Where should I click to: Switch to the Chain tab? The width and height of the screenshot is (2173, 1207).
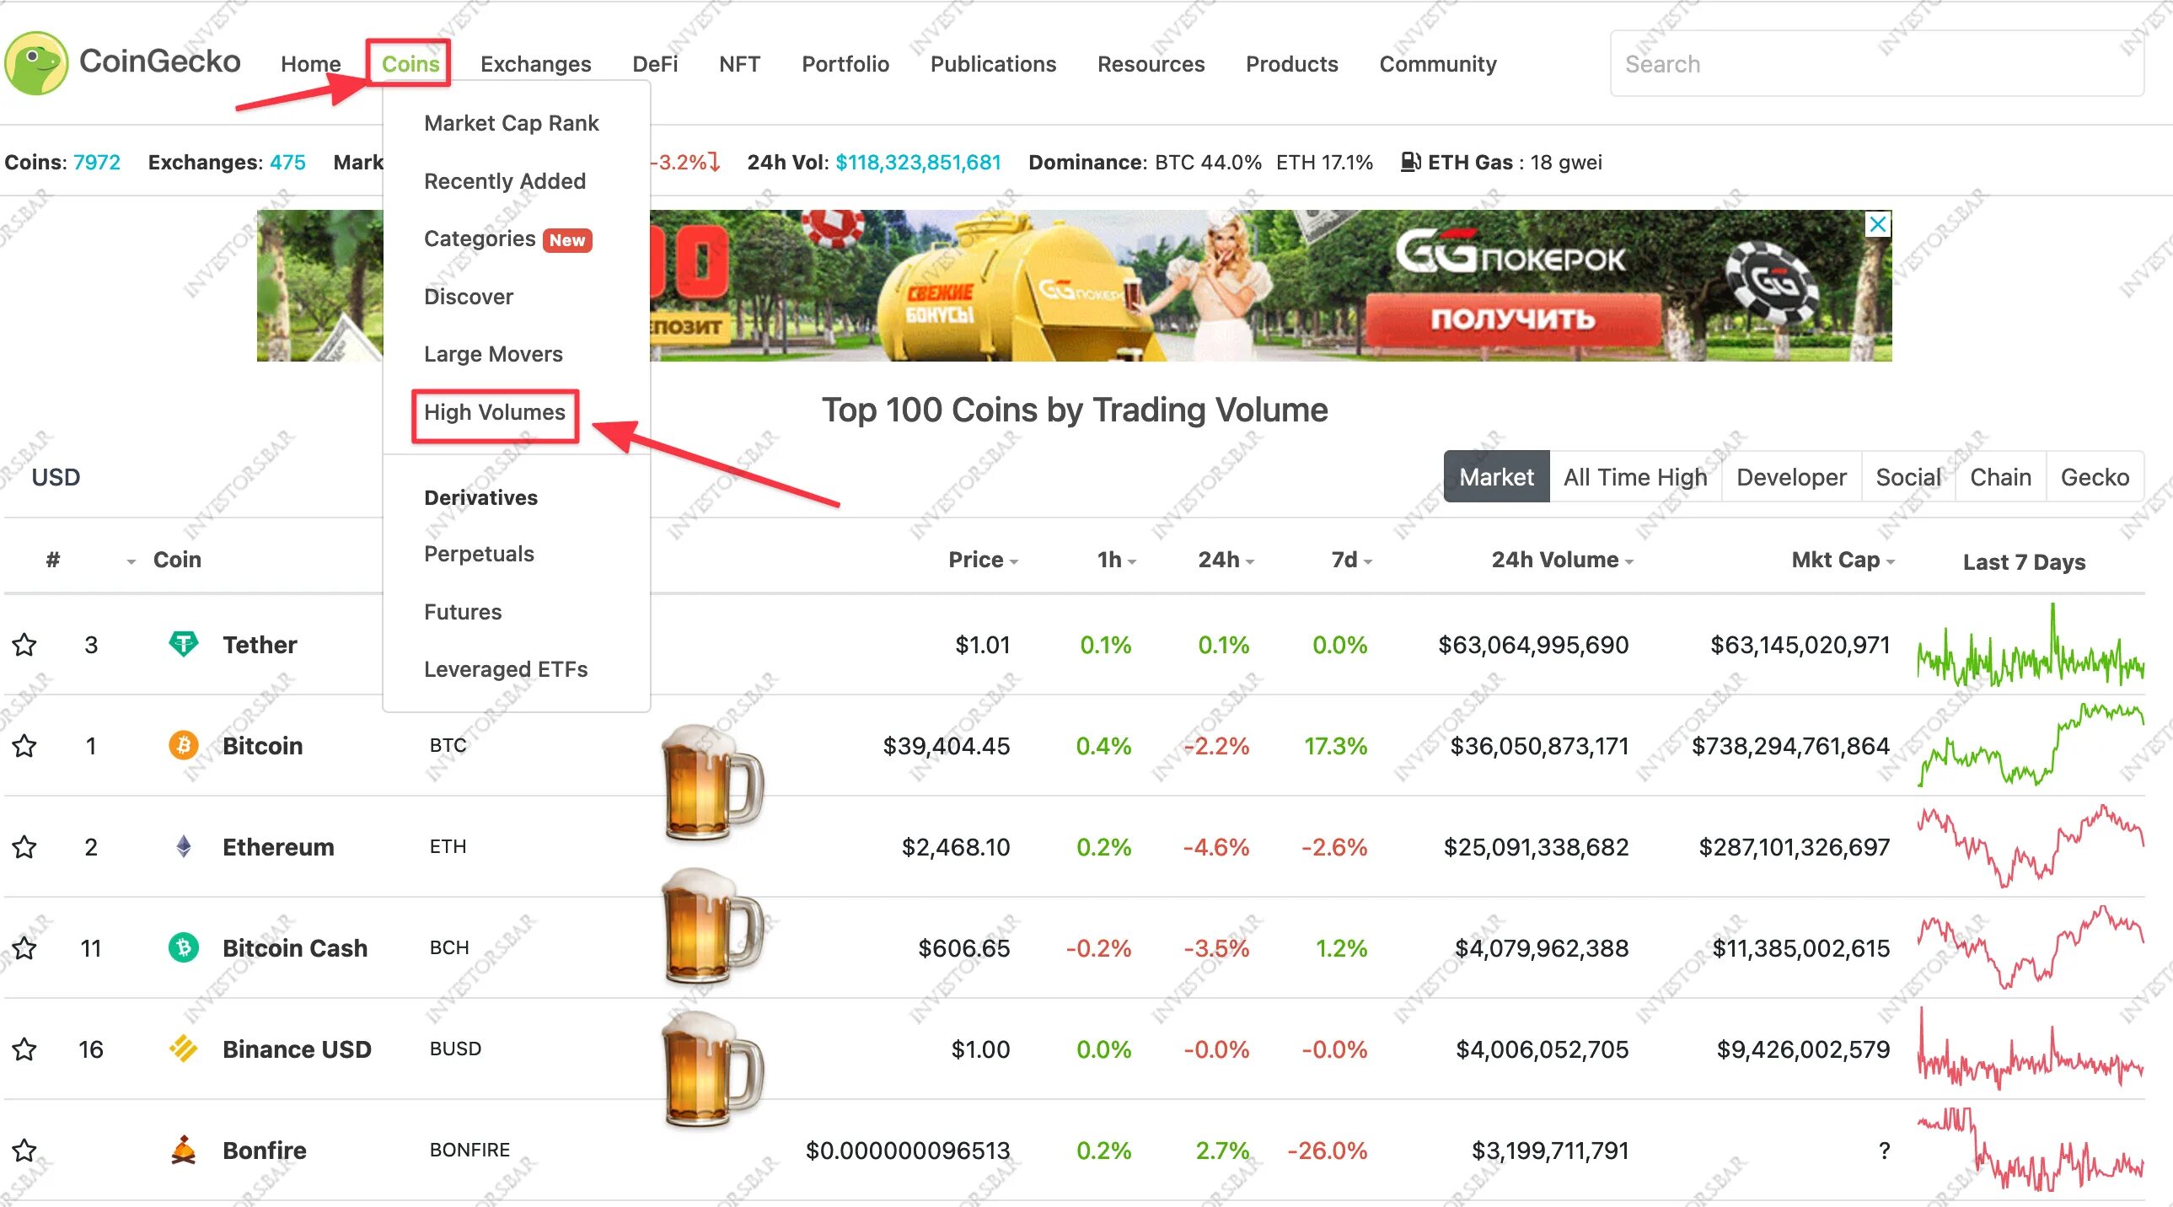coord(2000,476)
